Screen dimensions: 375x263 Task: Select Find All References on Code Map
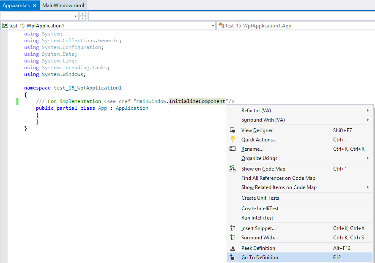[279, 178]
